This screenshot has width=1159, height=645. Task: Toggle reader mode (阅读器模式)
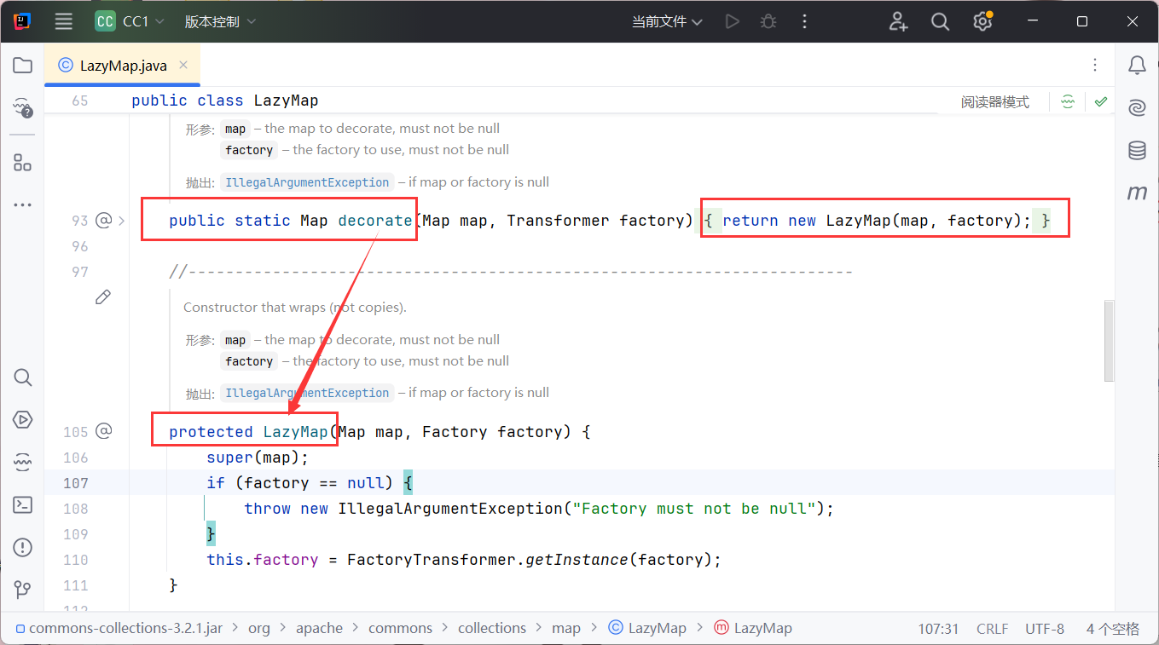[x=994, y=102]
